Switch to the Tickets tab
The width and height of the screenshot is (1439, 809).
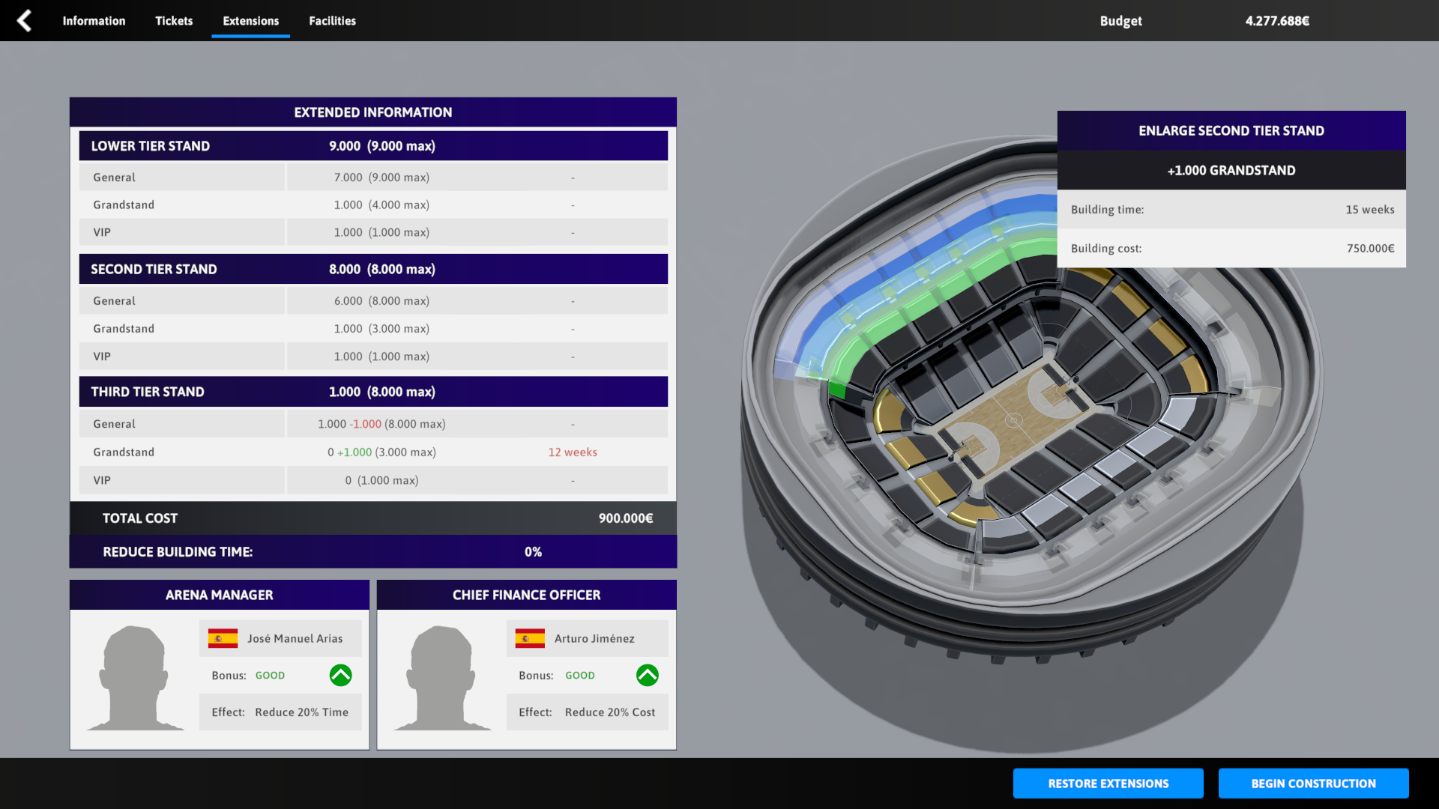coord(174,21)
